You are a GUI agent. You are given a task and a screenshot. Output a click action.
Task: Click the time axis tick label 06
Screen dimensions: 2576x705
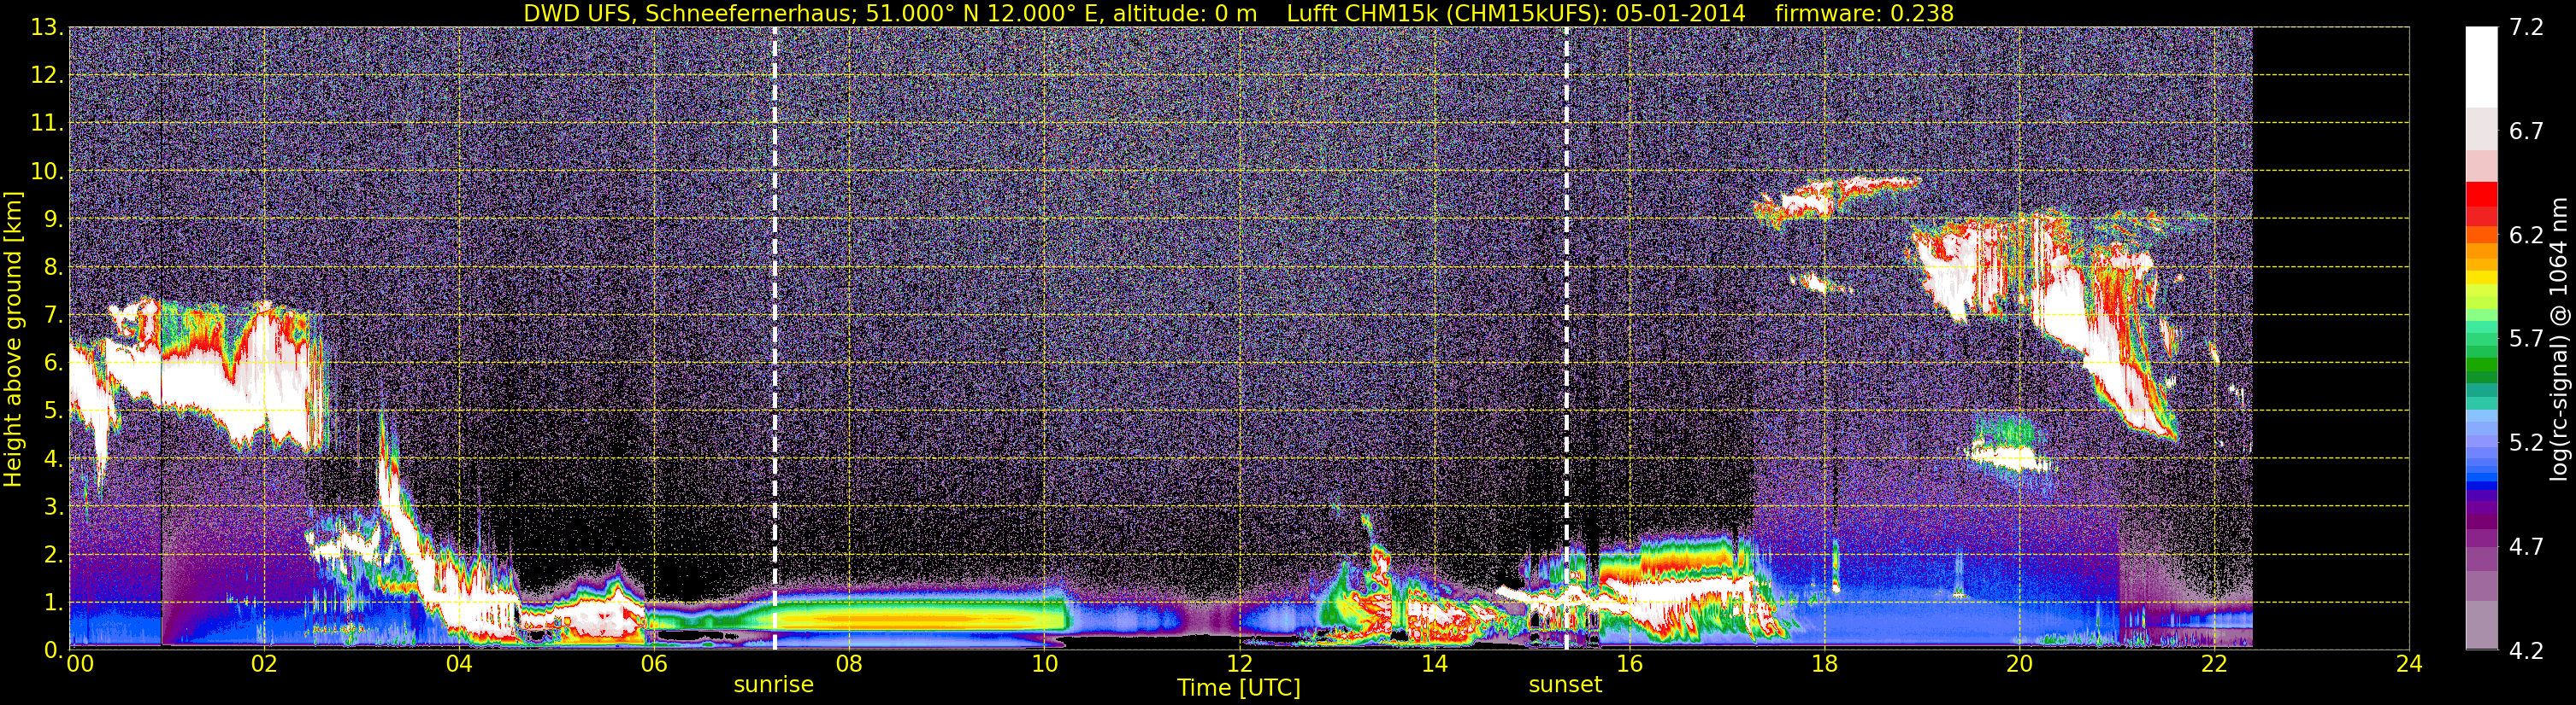click(654, 665)
